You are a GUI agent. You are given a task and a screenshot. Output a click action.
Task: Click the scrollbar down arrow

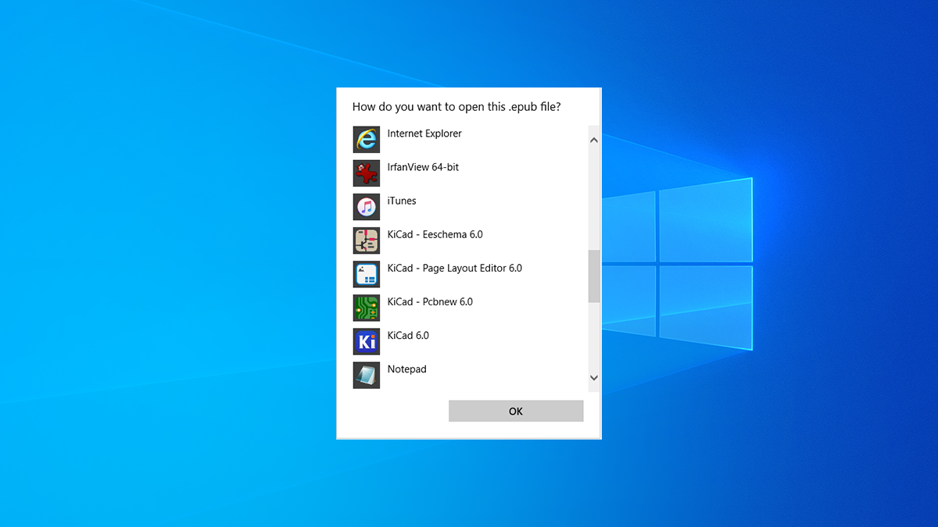coord(593,378)
